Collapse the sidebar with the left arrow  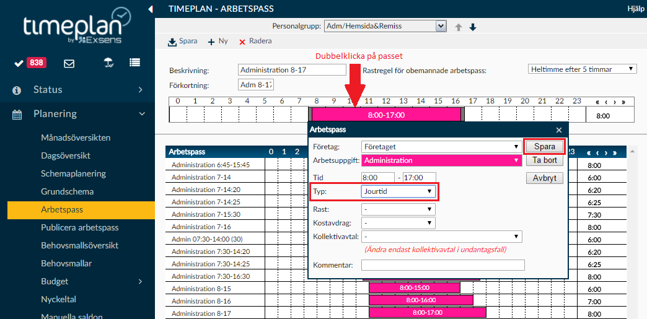coord(151,9)
